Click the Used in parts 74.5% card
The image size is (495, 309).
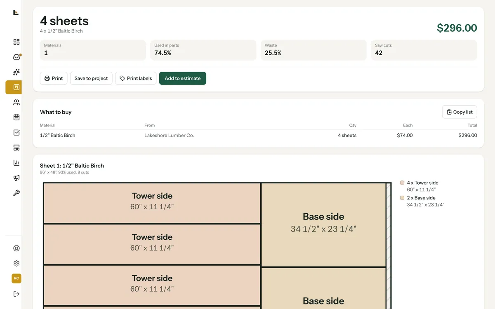pyautogui.click(x=203, y=50)
